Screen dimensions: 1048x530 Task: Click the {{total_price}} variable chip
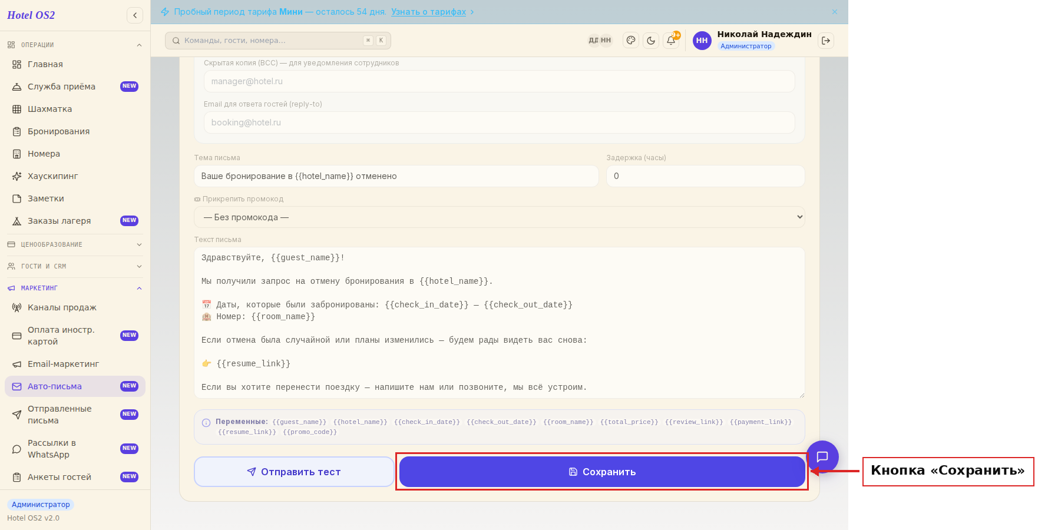click(629, 422)
